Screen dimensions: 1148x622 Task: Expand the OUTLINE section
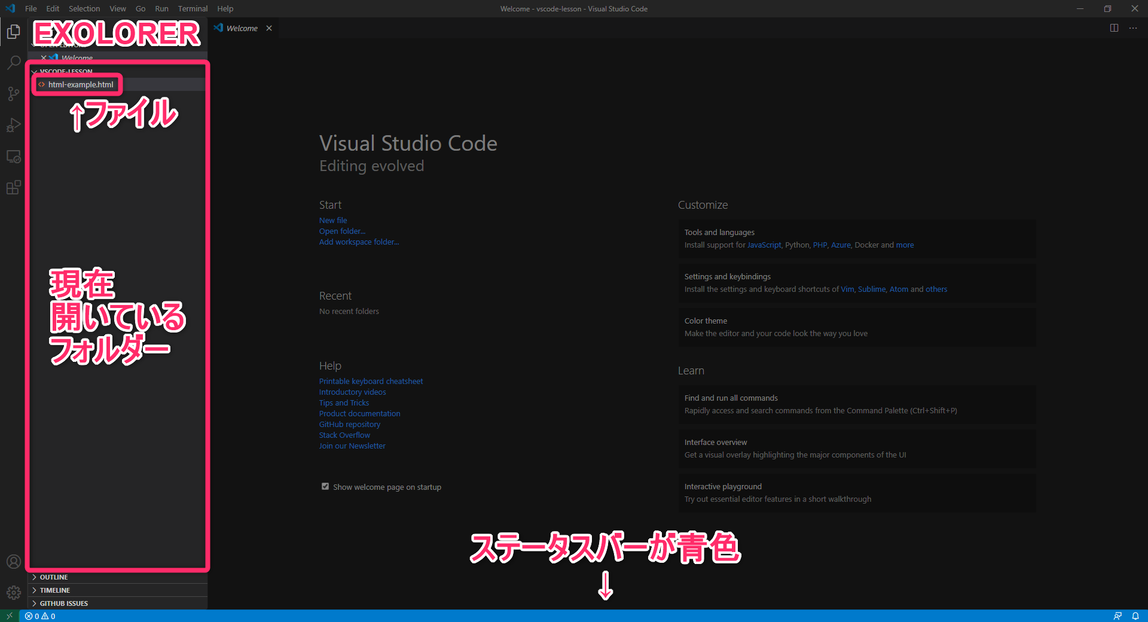point(118,577)
